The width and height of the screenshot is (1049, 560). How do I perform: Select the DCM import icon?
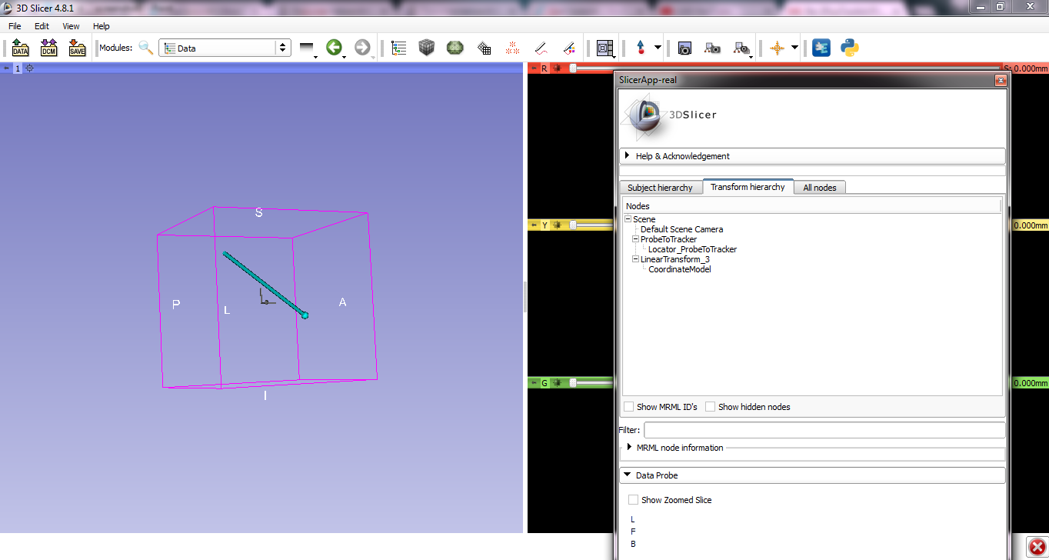click(48, 48)
